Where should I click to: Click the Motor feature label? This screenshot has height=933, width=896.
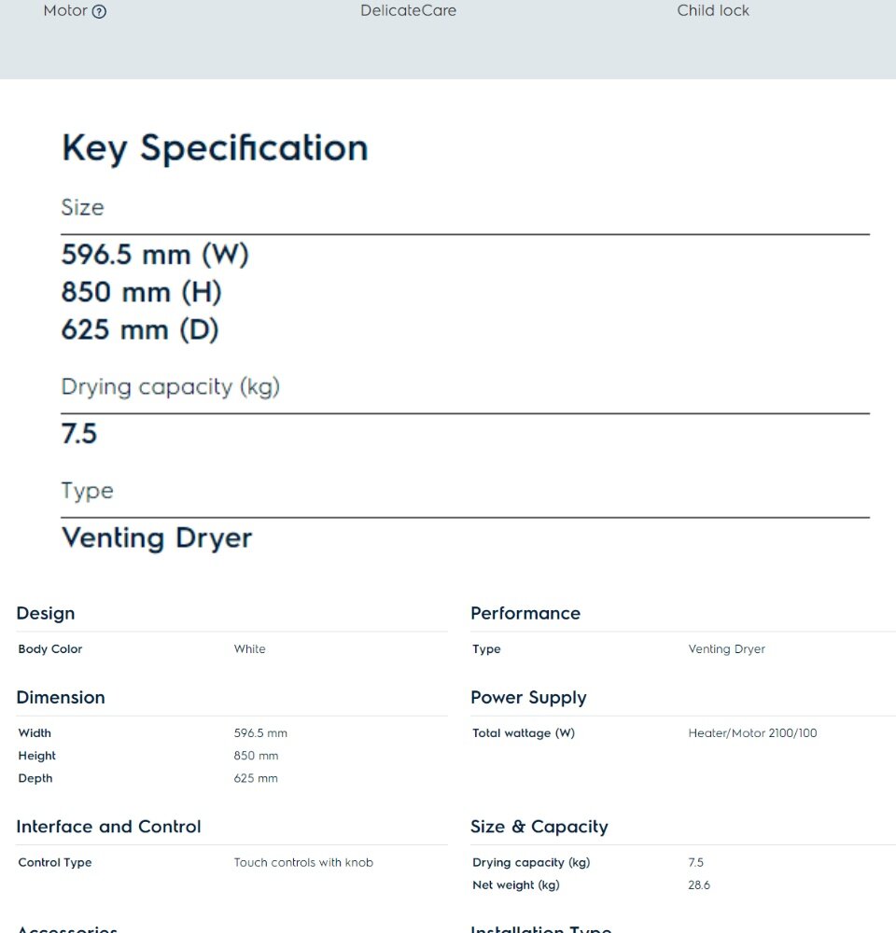[65, 10]
